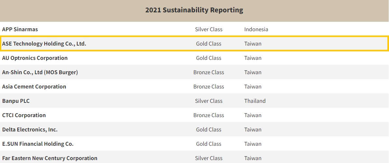Select CTCI Corporation entry
This screenshot has width=389, height=163.
[x=24, y=115]
